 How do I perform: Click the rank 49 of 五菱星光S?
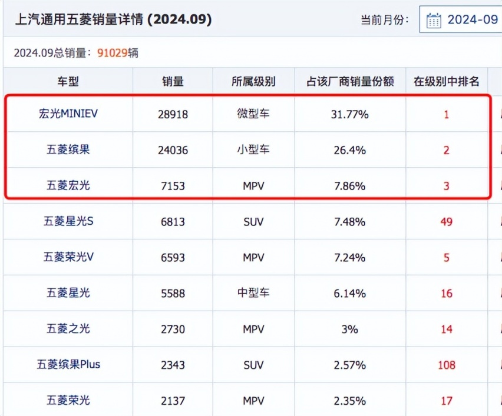point(446,222)
